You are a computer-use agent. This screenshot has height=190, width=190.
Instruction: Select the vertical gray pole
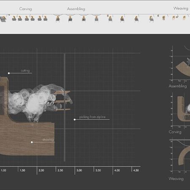(x=65, y=108)
